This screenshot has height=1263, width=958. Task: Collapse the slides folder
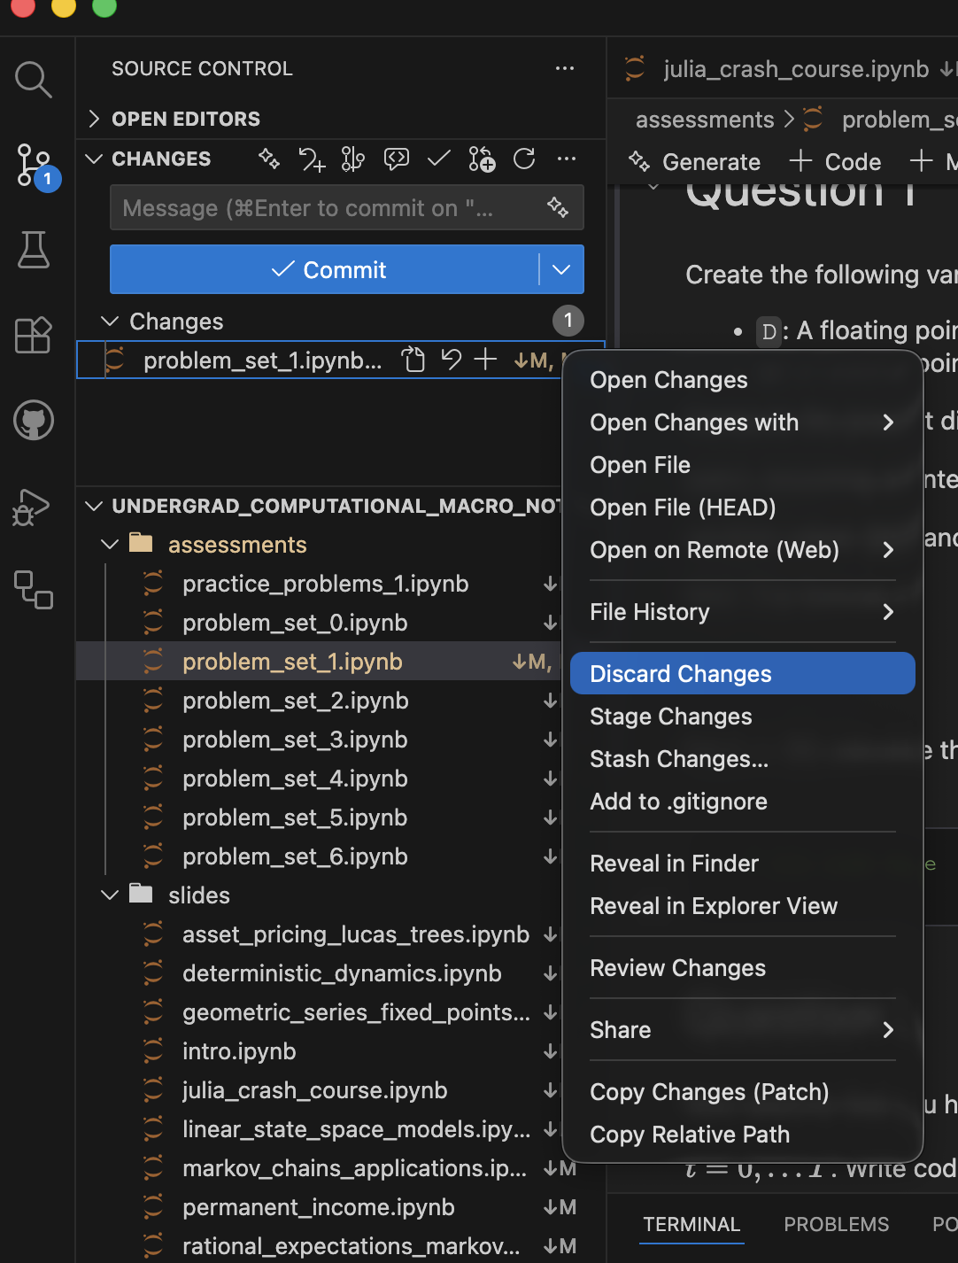(110, 895)
